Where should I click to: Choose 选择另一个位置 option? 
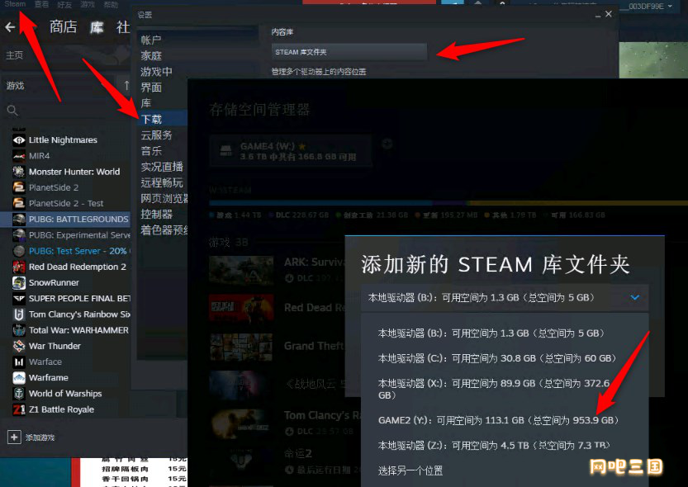click(x=410, y=470)
